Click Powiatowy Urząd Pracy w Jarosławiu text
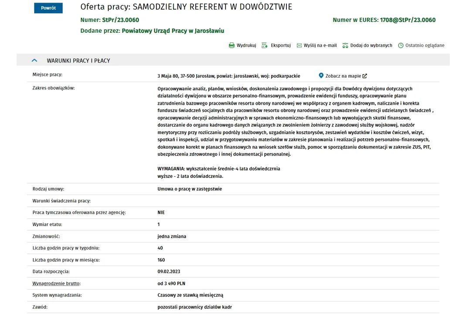Image resolution: width=463 pixels, height=314 pixels. click(173, 31)
